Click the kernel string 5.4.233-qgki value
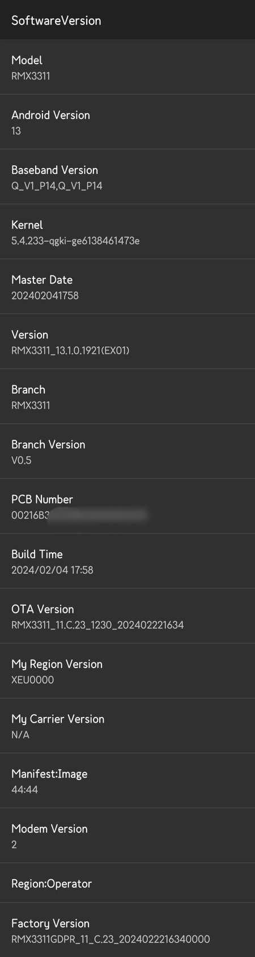Screen dimensions: 255x957 (x=75, y=241)
